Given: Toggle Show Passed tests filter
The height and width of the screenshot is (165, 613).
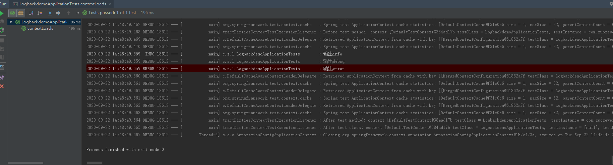Looking at the screenshot, I should pyautogui.click(x=12, y=13).
